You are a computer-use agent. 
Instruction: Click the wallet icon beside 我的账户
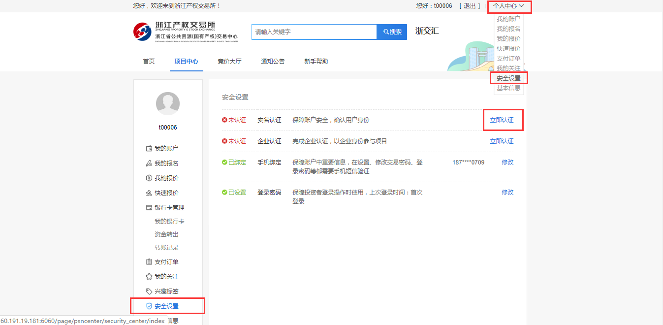(149, 149)
